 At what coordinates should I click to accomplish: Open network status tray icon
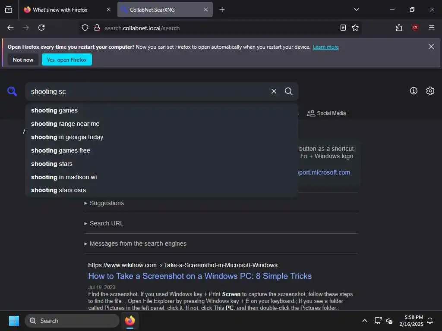pos(378,321)
